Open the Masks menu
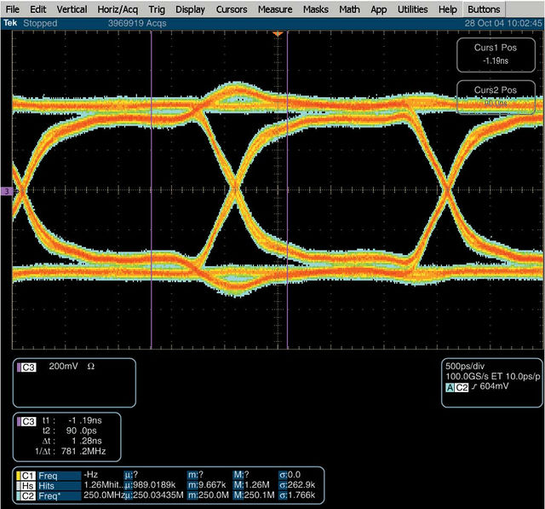 tap(316, 9)
